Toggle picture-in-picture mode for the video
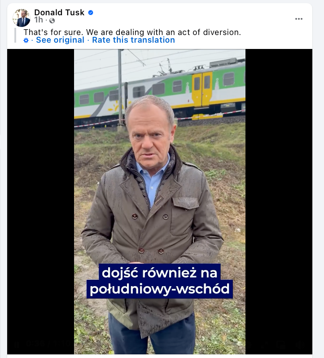The image size is (324, 358). point(281,344)
